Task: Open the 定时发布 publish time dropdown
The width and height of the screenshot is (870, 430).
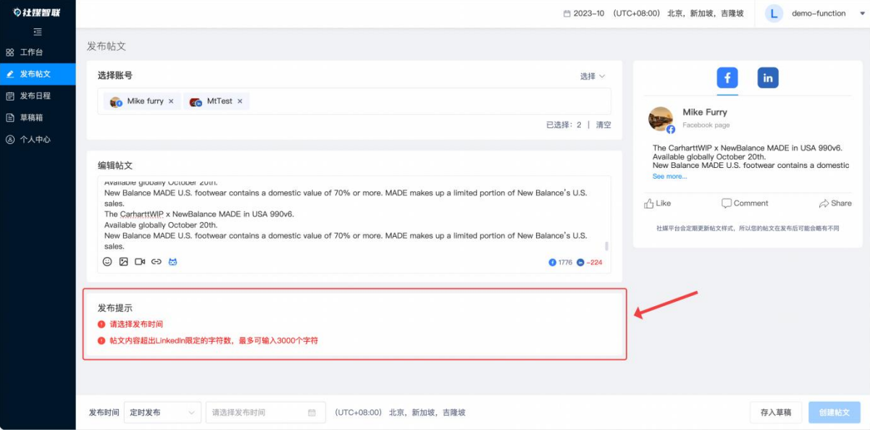Action: point(162,412)
